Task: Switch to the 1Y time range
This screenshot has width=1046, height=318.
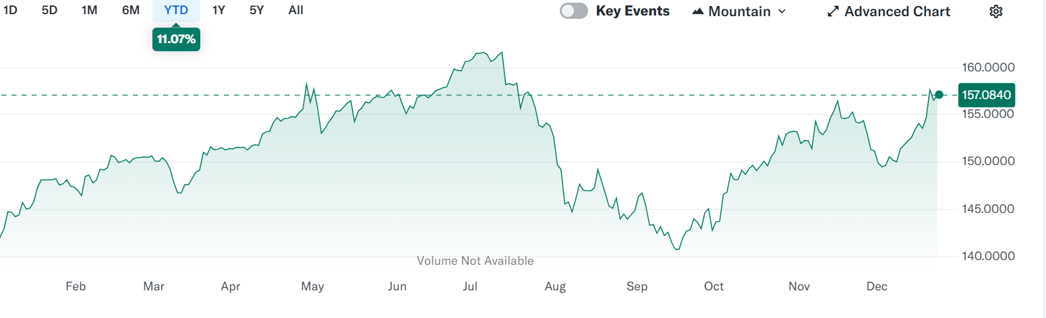Action: (219, 10)
